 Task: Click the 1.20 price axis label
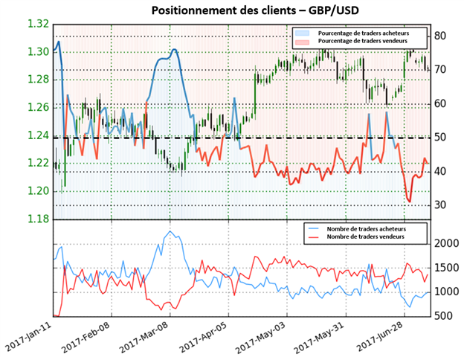pyautogui.click(x=38, y=191)
